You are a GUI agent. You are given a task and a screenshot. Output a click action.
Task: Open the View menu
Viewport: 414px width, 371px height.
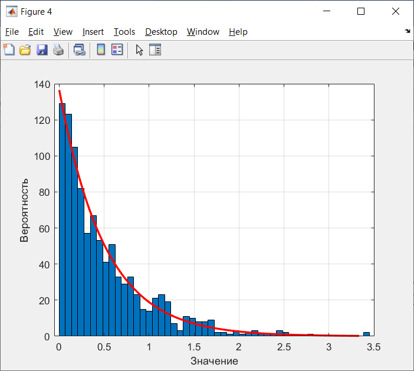(x=63, y=32)
